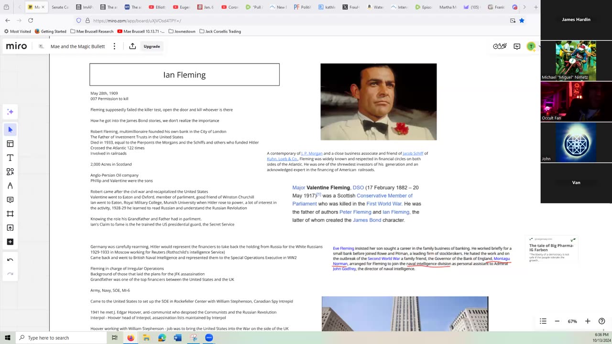The image size is (612, 344).
Task: Select John's participant tile
Action: 576,142
